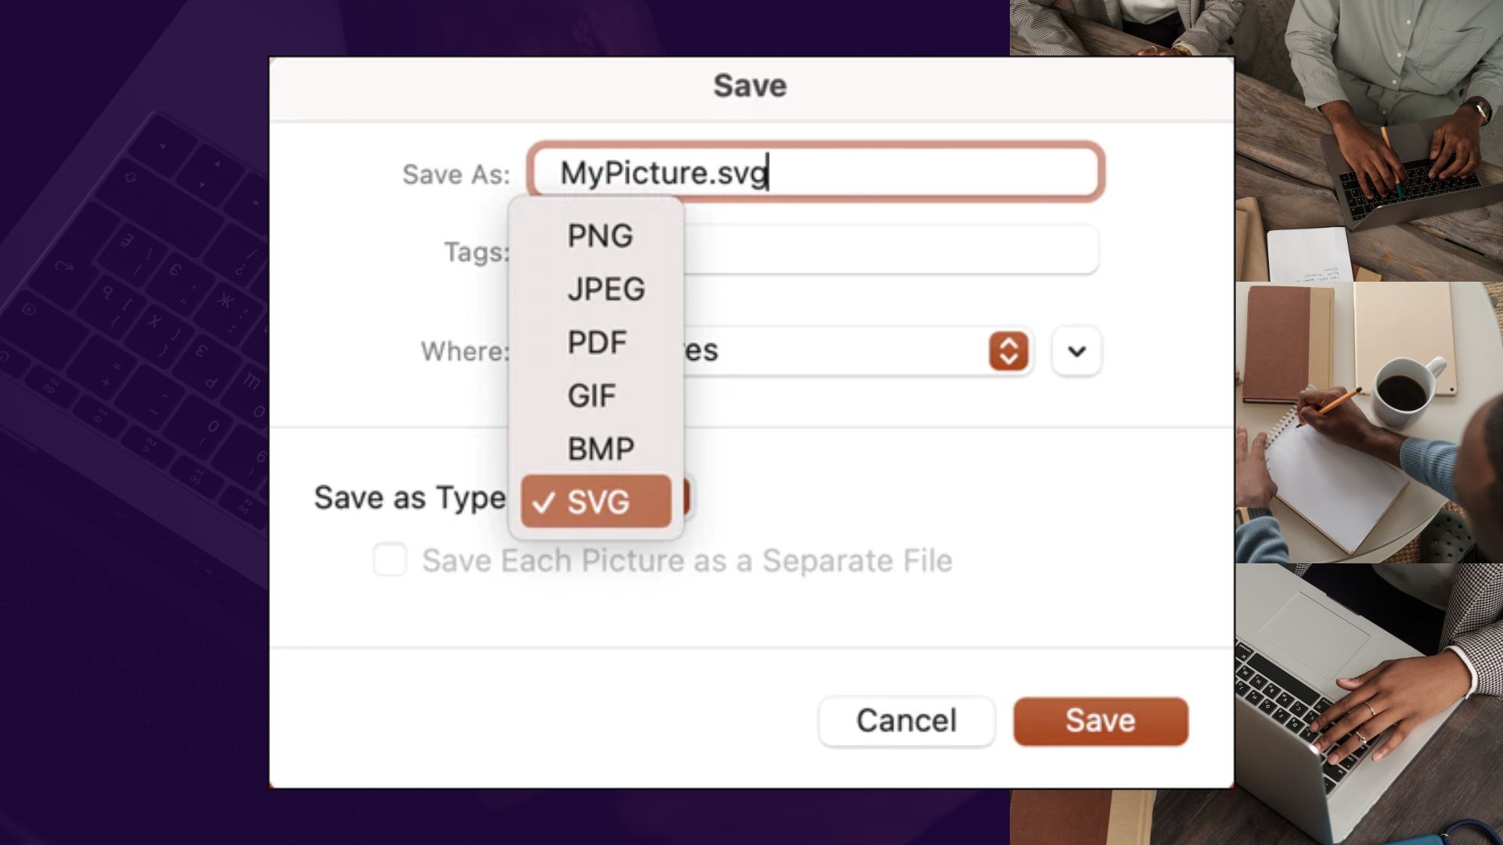Click the checkmark icon beside SVG
This screenshot has width=1503, height=845.
(x=543, y=502)
